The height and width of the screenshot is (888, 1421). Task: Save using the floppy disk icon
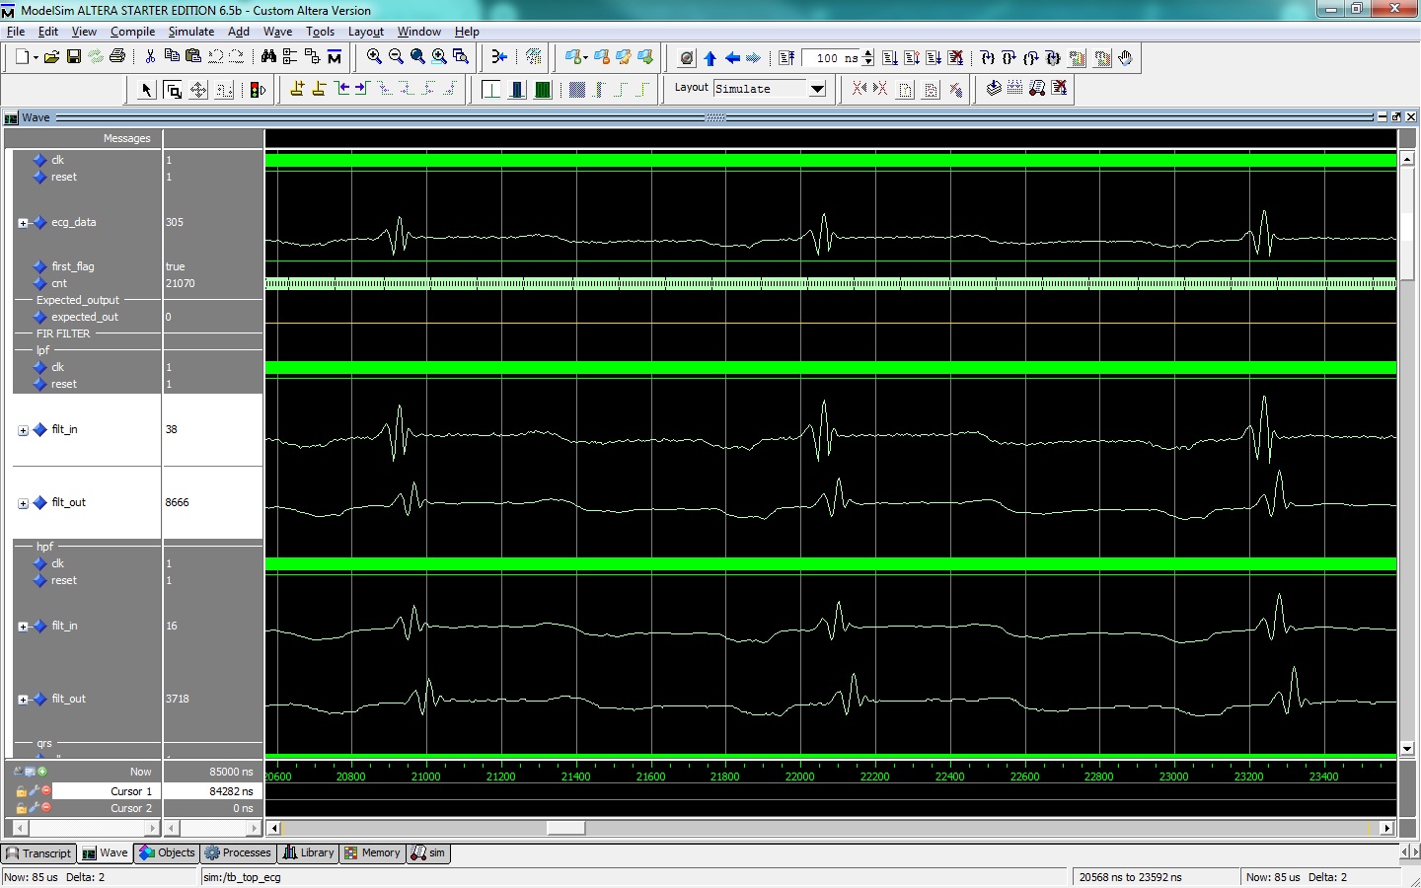pos(74,57)
